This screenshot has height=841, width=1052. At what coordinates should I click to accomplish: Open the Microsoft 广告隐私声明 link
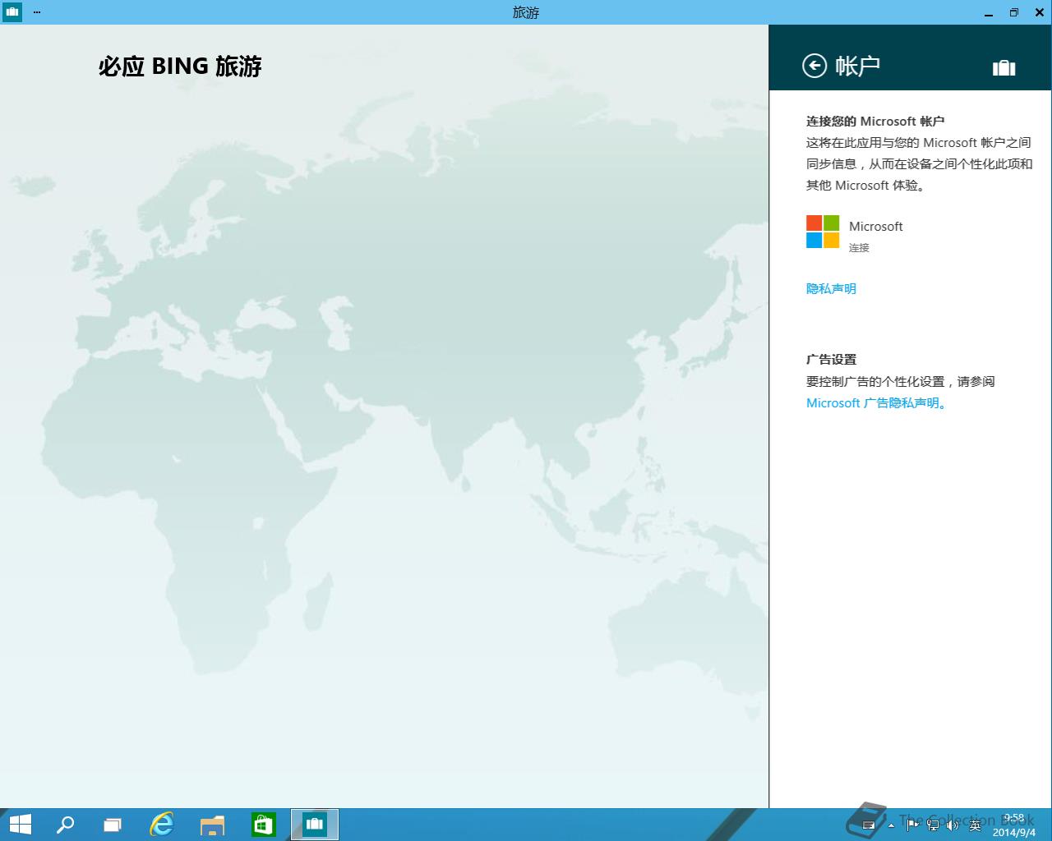878,403
